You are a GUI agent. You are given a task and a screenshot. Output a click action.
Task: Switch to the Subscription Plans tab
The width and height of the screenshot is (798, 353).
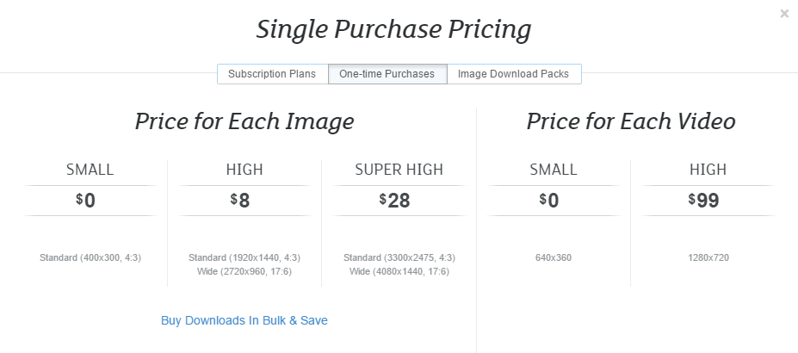point(272,74)
